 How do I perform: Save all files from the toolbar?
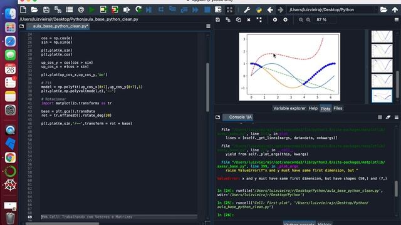tap(58, 10)
